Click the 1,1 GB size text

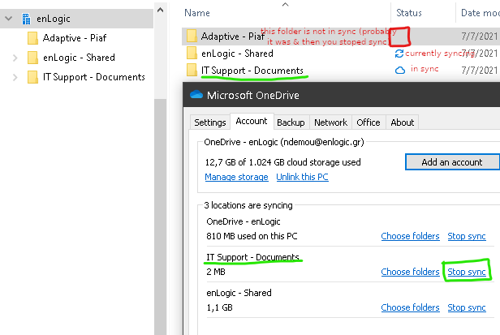point(219,307)
